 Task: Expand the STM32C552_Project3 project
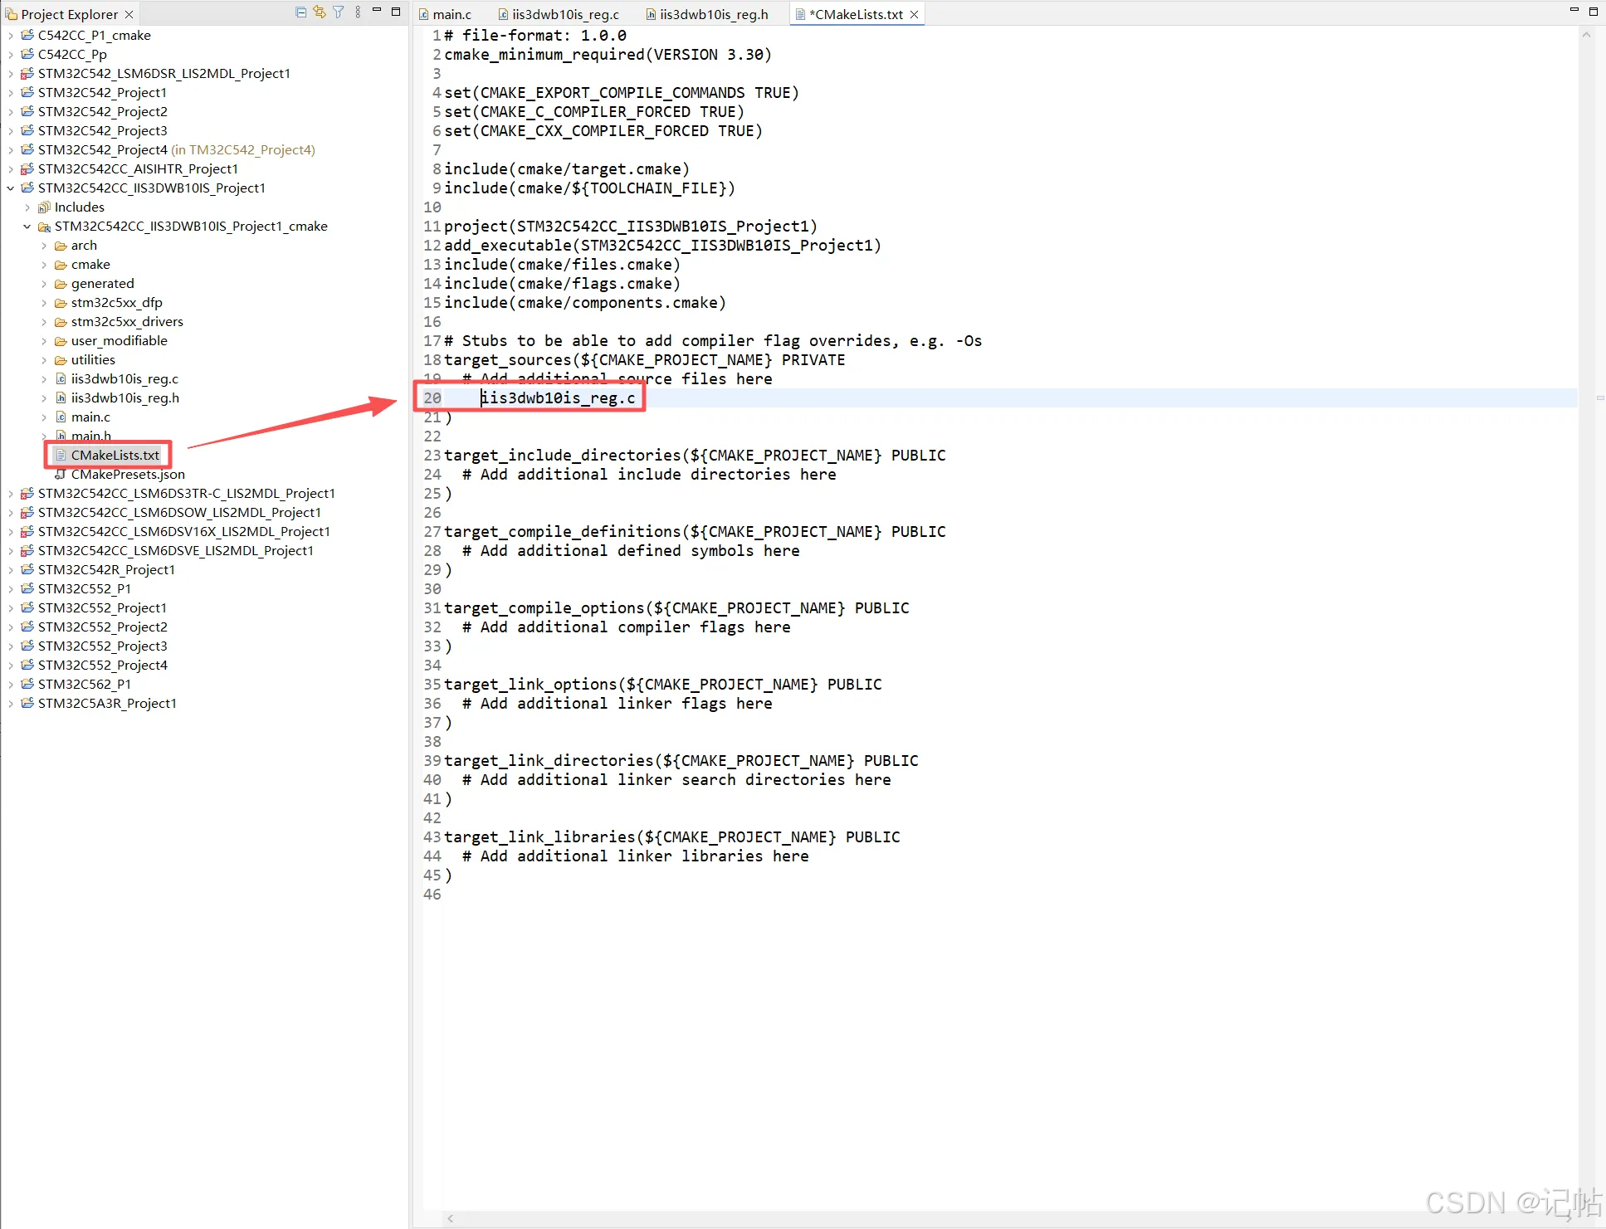click(x=11, y=646)
